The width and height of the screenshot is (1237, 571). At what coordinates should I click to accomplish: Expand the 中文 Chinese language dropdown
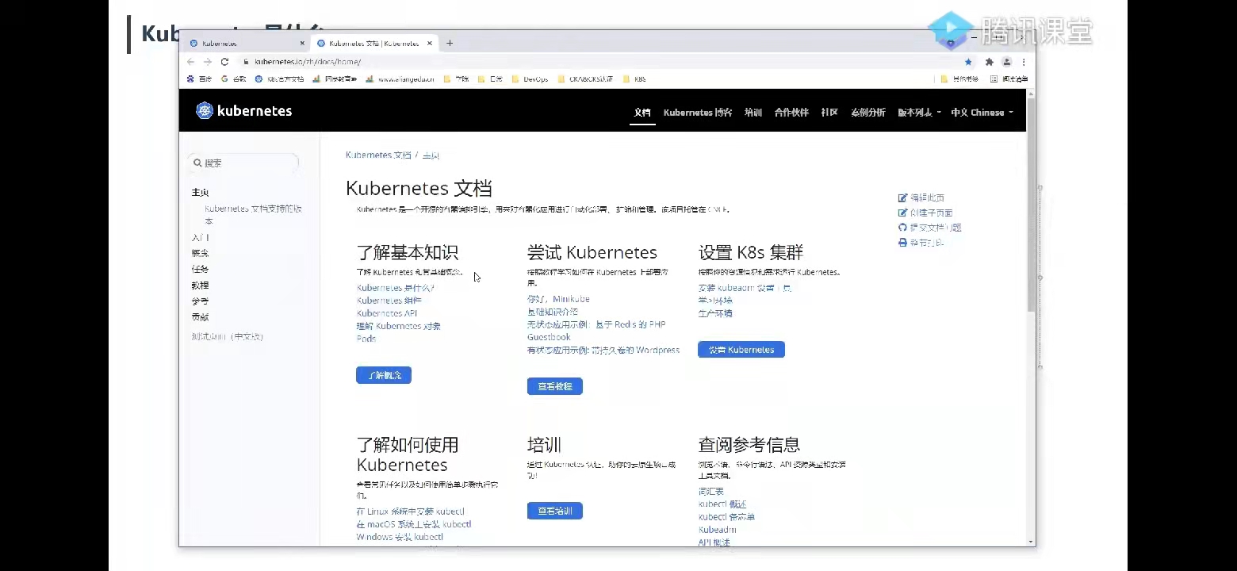[x=982, y=113]
